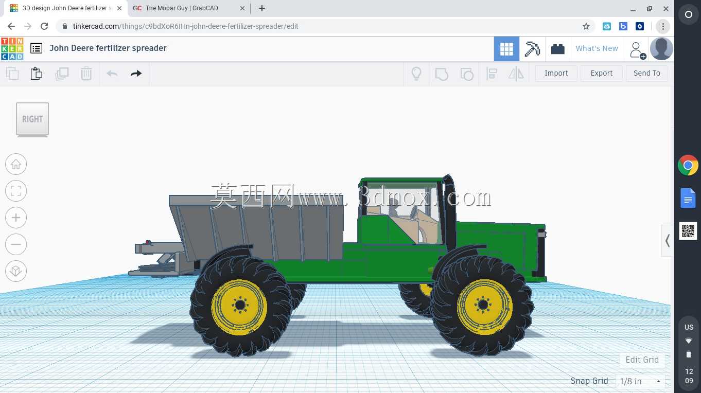Click the Send To button

pos(647,73)
